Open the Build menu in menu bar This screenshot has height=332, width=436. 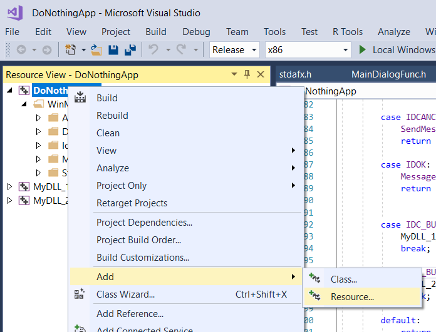click(156, 32)
